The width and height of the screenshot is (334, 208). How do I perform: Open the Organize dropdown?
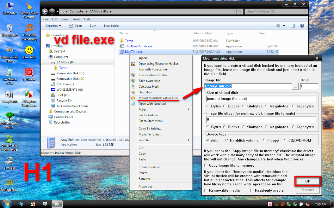pos(53,26)
